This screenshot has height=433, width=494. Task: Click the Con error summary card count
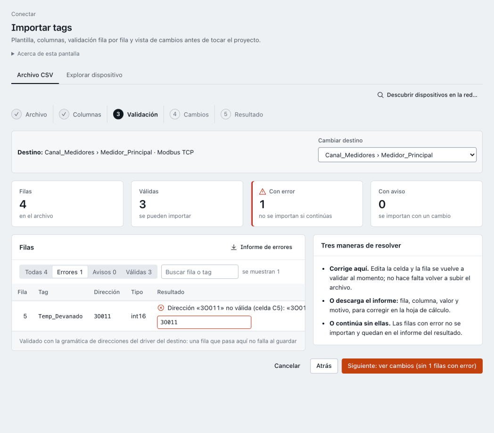(x=262, y=204)
